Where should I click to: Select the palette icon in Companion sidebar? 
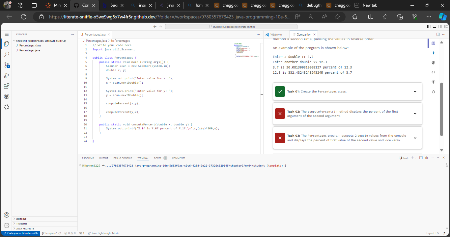click(x=433, y=63)
